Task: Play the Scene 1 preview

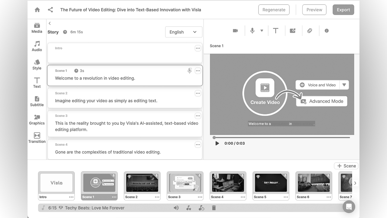Action: [217, 143]
